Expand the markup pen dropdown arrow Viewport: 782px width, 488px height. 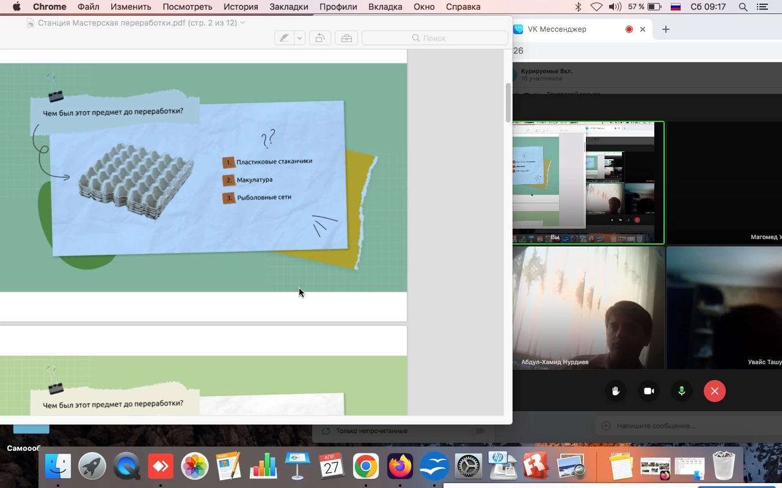click(299, 38)
